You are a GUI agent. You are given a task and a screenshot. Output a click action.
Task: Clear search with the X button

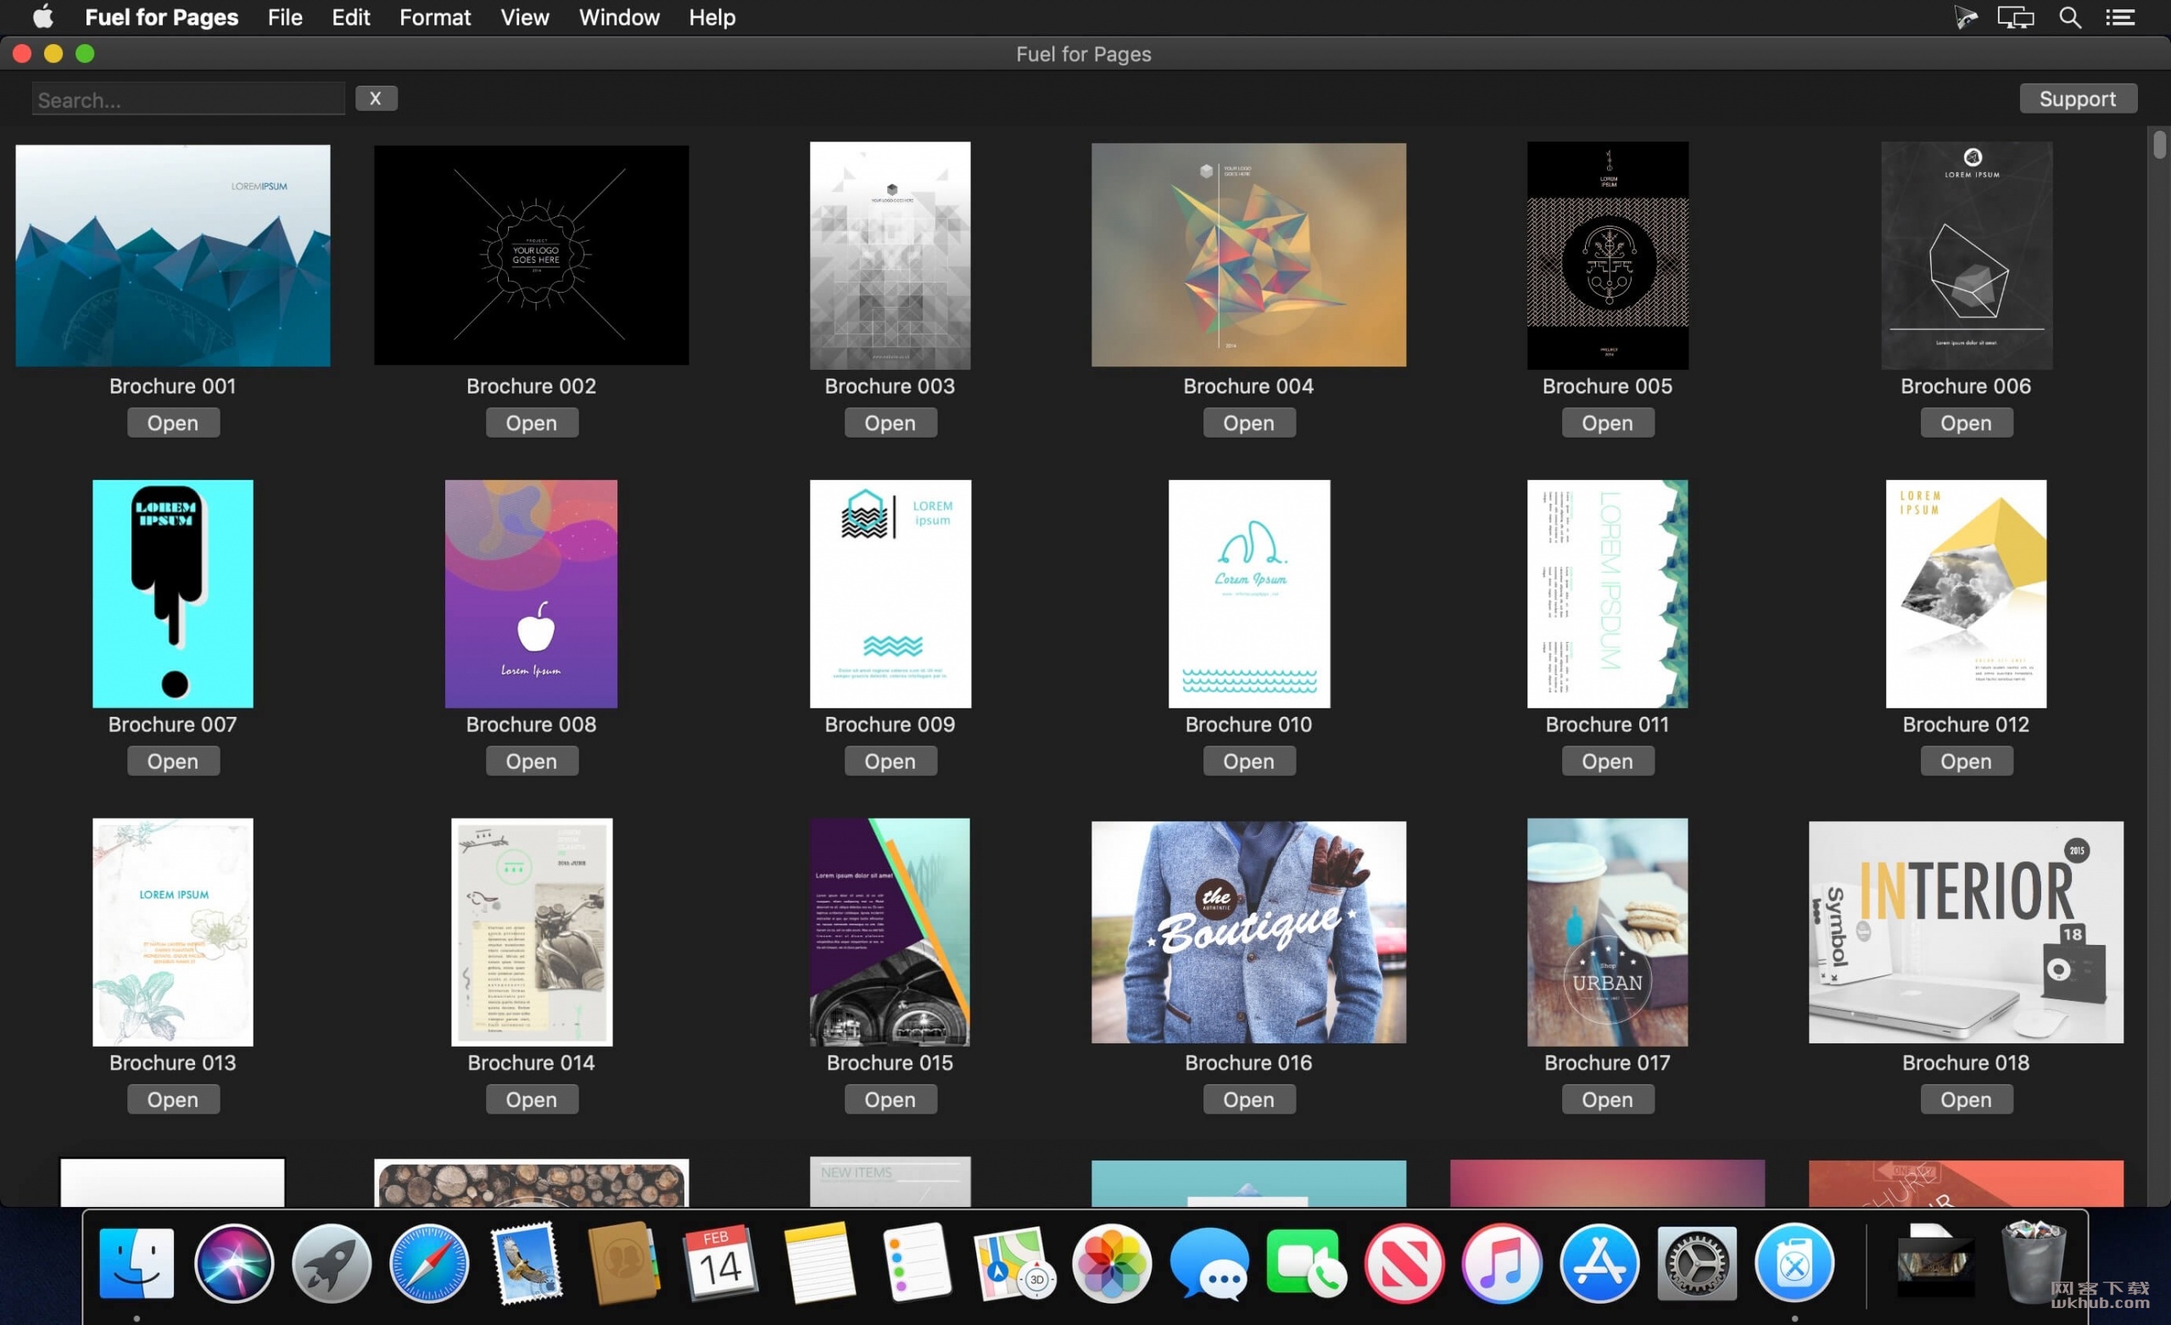point(376,98)
